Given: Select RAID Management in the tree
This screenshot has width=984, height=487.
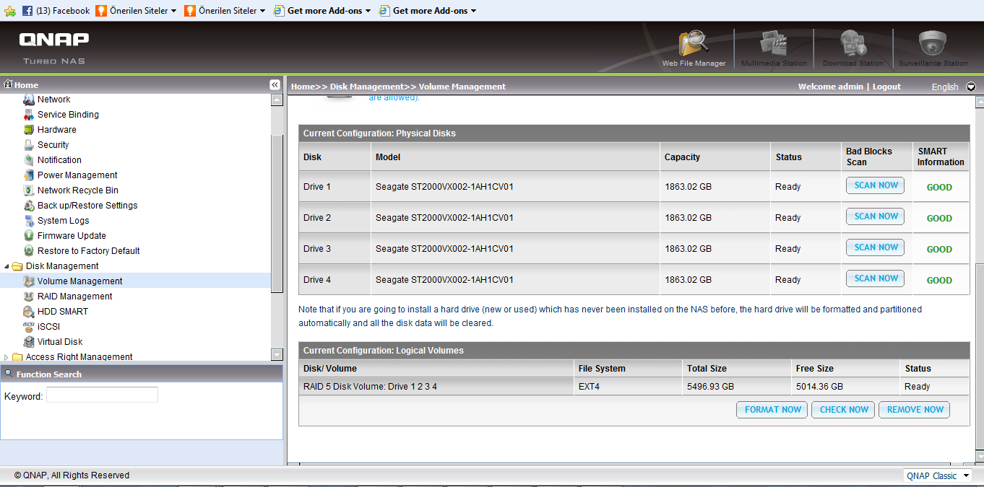Looking at the screenshot, I should click(75, 297).
